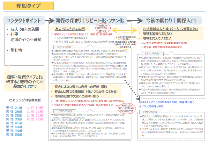This screenshot has height=144, width=208.
Task: Click the bullet starting 棚田の風景が時期によって
Action: [x=88, y=116]
